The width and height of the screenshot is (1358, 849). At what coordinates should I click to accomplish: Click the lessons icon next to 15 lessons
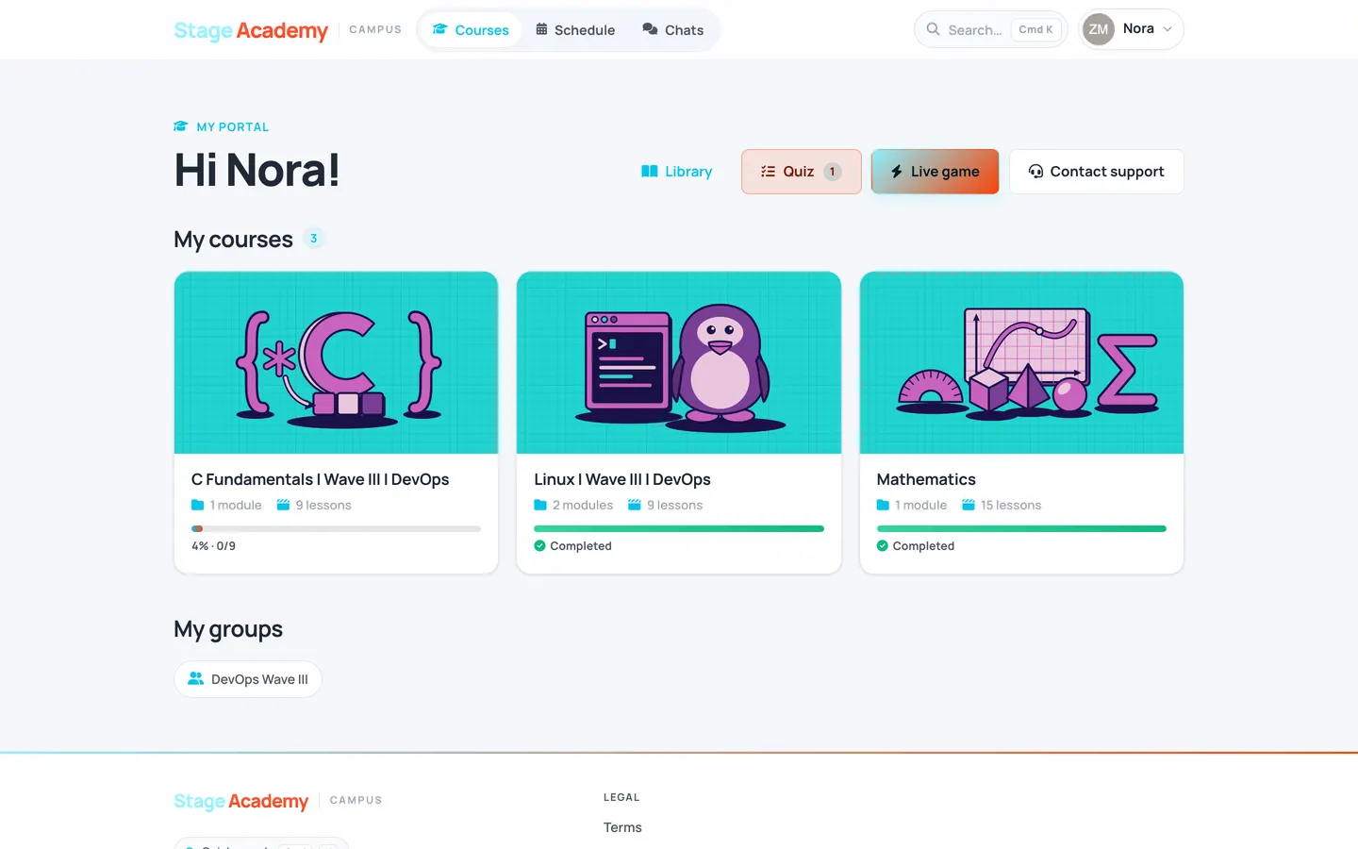point(969,506)
